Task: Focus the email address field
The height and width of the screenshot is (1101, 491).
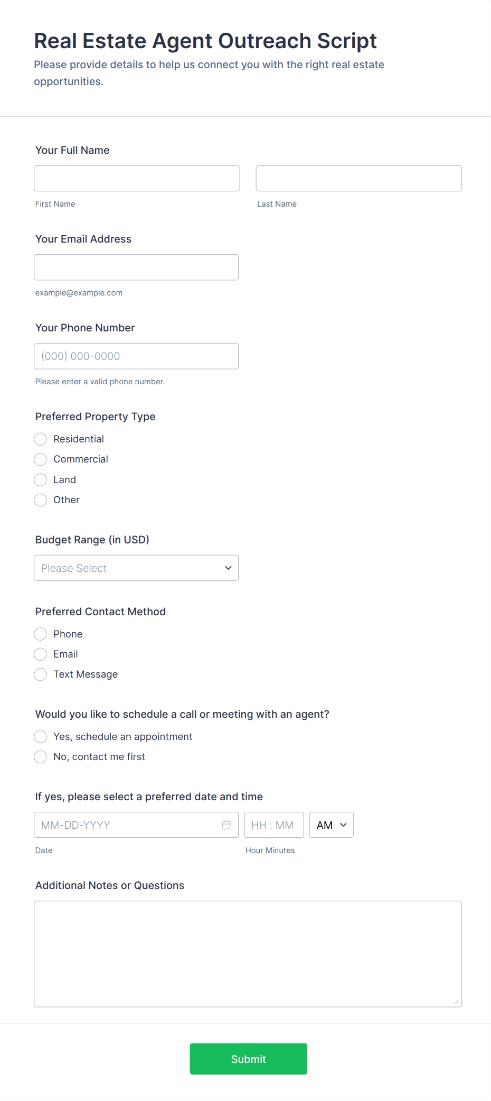Action: click(136, 267)
